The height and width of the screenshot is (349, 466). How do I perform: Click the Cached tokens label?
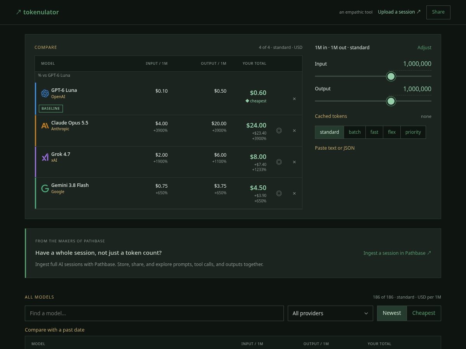pyautogui.click(x=331, y=116)
